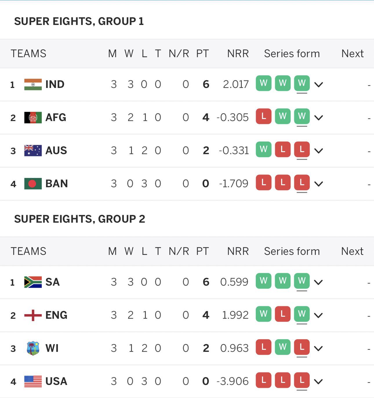Screen dimensions: 374x398
Task: Click the Bangladesh flag icon
Action: [33, 184]
